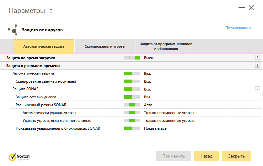Screen dimensions: 263x166
Task: Click help icon on Защита SONAR row
Action: 257,89
